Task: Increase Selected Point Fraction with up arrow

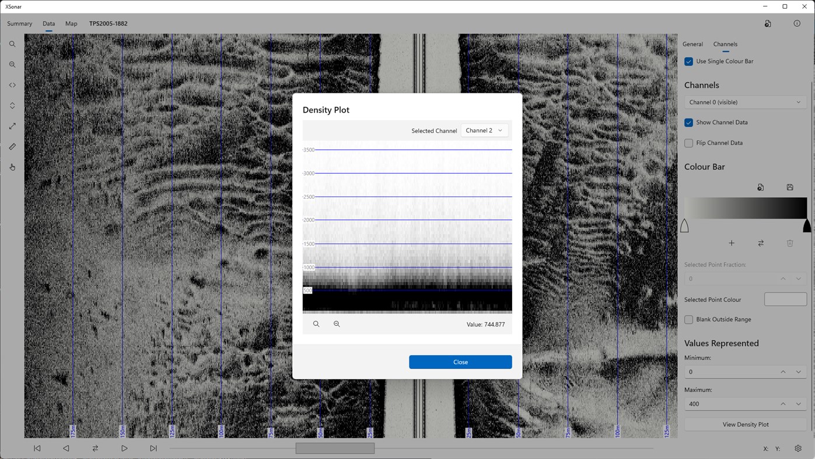Action: 783,279
